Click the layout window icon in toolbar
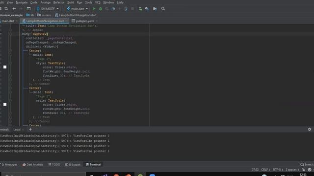 [28, 9]
